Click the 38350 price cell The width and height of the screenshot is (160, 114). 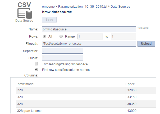pos(141,104)
